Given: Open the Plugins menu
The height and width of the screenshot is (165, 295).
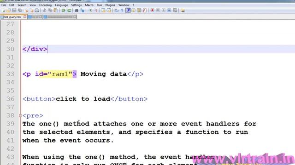Looking at the screenshot, I should tap(110, 5).
